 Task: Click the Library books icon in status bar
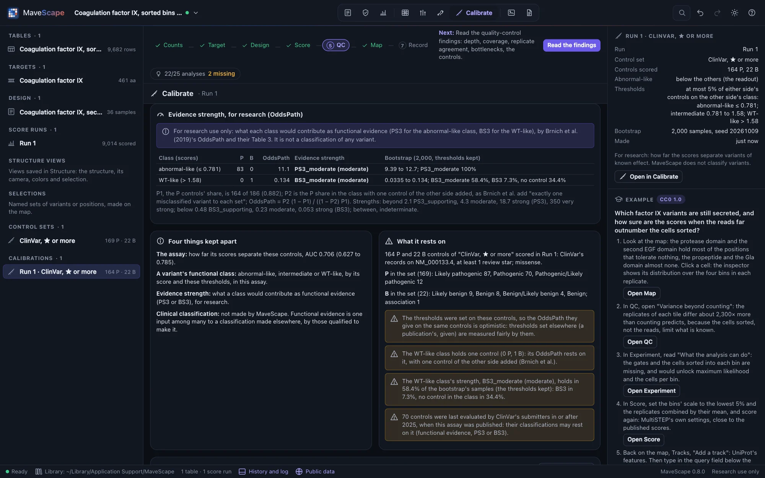click(x=39, y=471)
